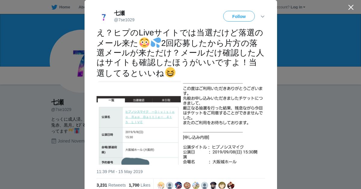Follow the @7se1029 account
The image size is (361, 189).
[239, 16]
